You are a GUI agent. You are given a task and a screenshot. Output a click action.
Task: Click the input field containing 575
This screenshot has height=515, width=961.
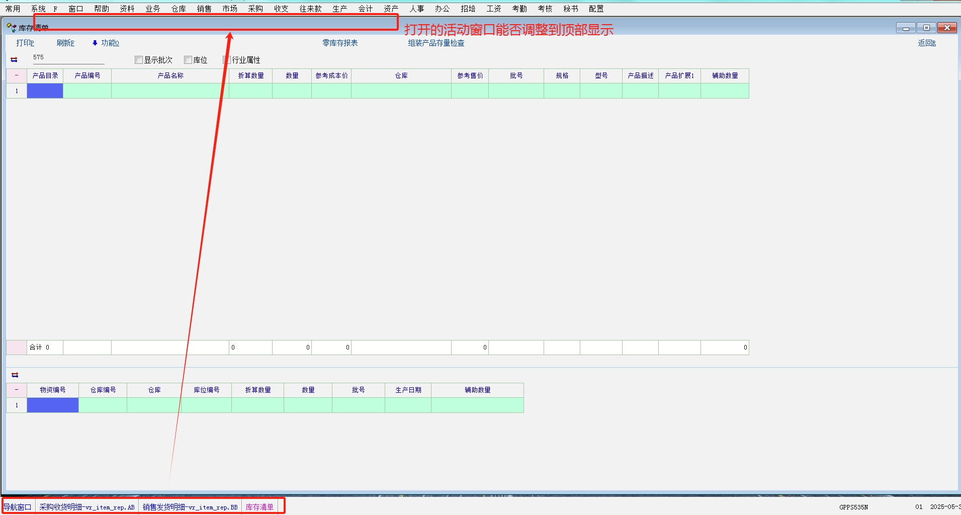tap(68, 58)
